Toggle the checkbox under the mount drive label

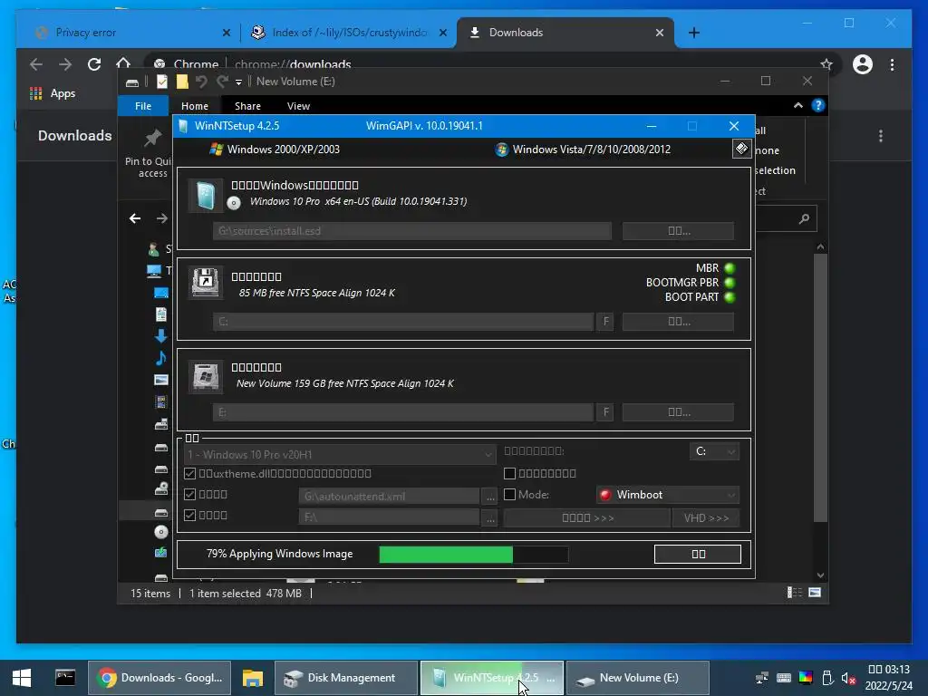point(509,473)
